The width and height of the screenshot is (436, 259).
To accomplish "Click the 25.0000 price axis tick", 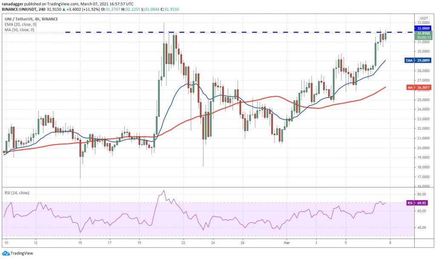I will pyautogui.click(x=423, y=100).
